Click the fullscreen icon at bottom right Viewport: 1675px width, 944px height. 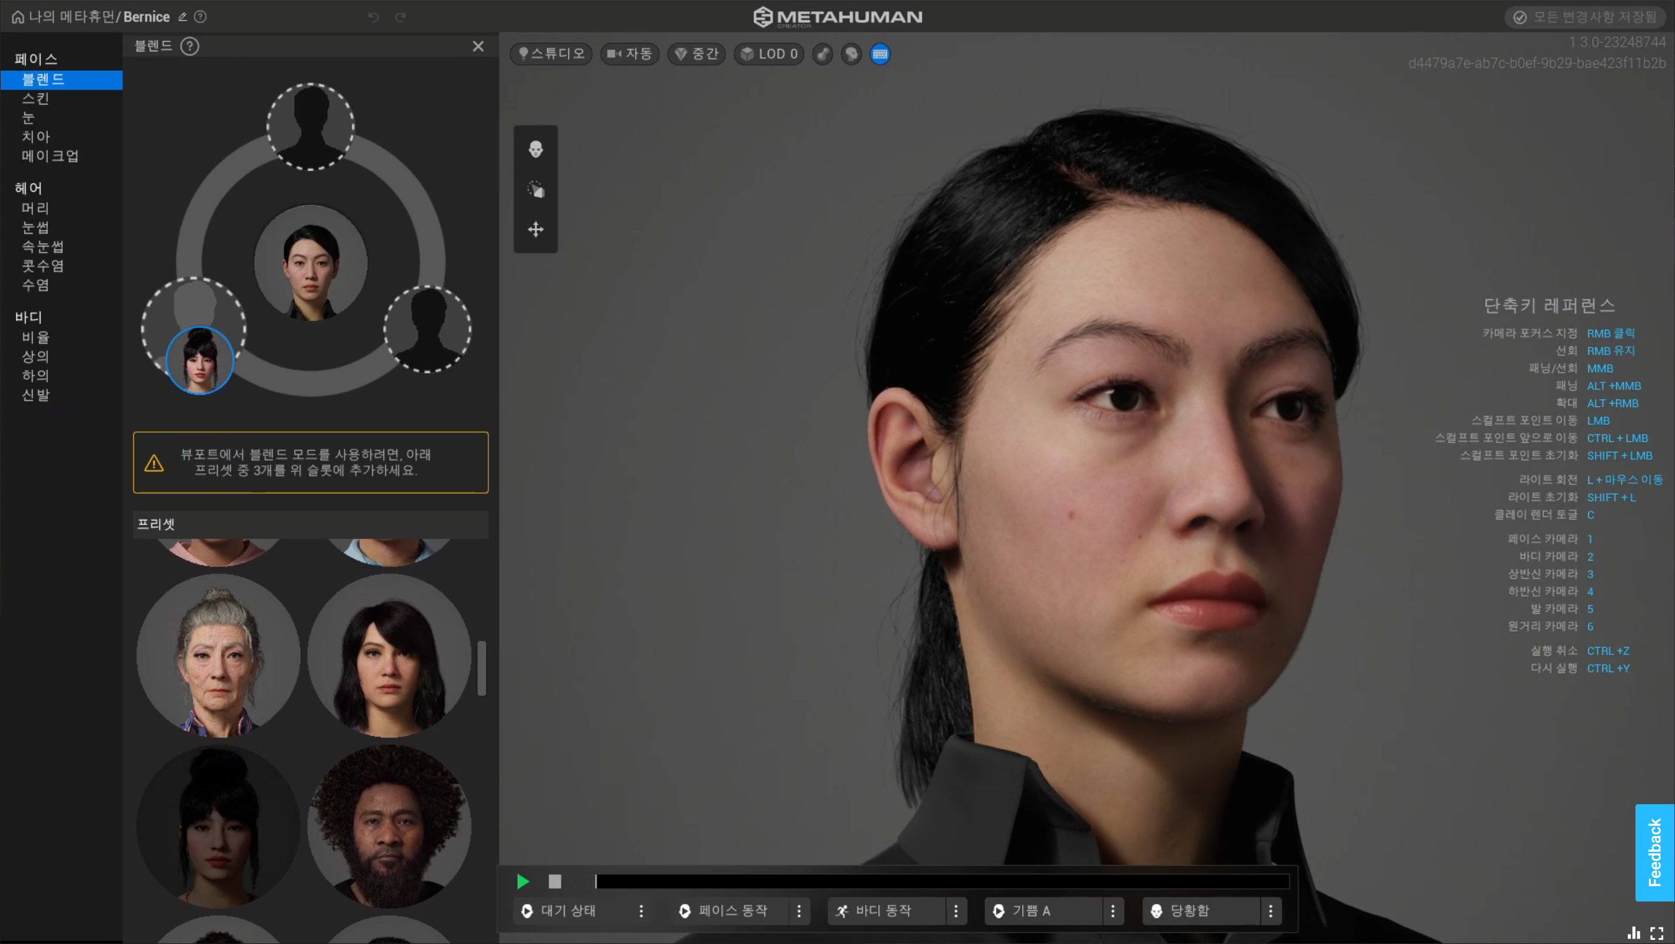(1657, 933)
